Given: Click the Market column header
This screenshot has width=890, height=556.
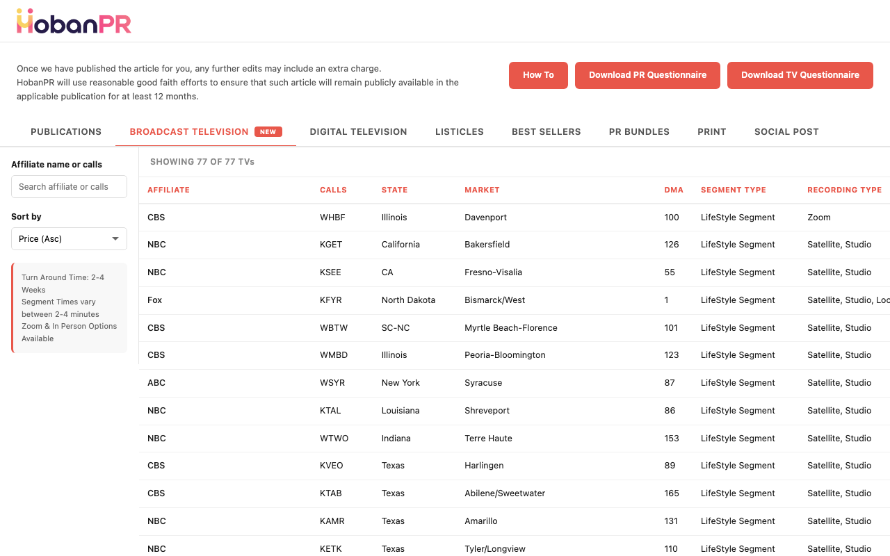Looking at the screenshot, I should 482,190.
